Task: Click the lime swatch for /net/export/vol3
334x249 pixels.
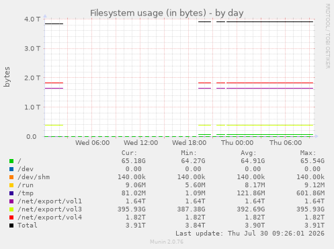Action: pyautogui.click(x=11, y=209)
